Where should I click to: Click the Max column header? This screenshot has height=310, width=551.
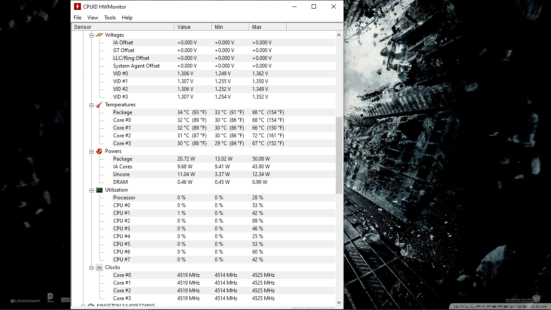(268, 27)
